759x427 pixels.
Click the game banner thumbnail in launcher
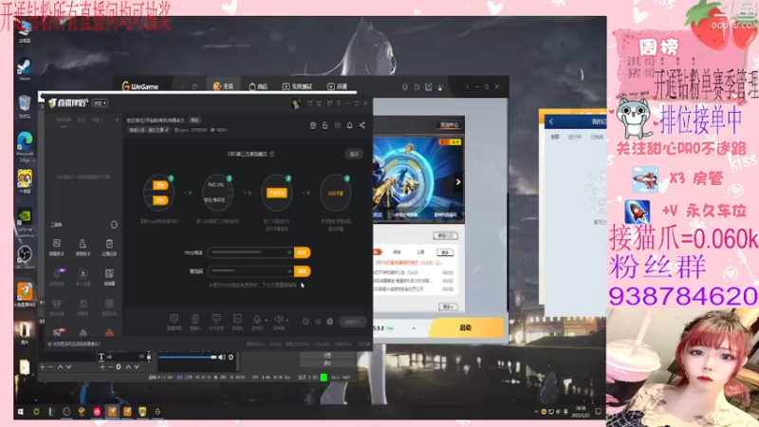[417, 179]
